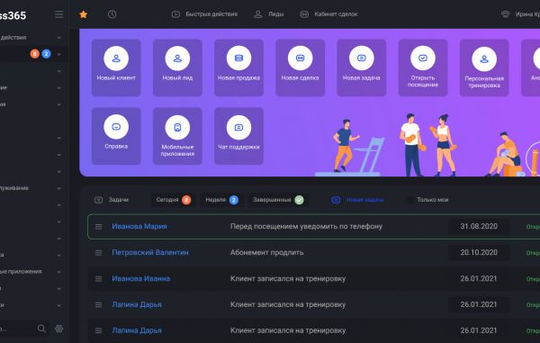Click the date 20.10.2020
The image size is (540, 343).
pyautogui.click(x=479, y=253)
